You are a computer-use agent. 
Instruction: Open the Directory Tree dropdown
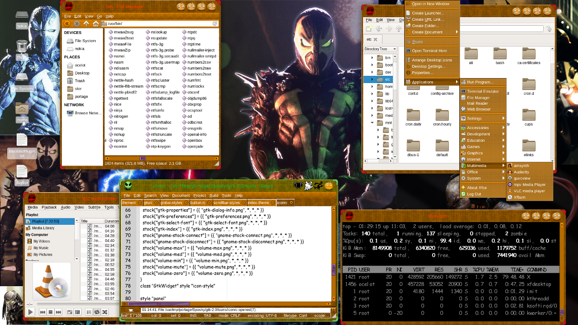pos(380,49)
